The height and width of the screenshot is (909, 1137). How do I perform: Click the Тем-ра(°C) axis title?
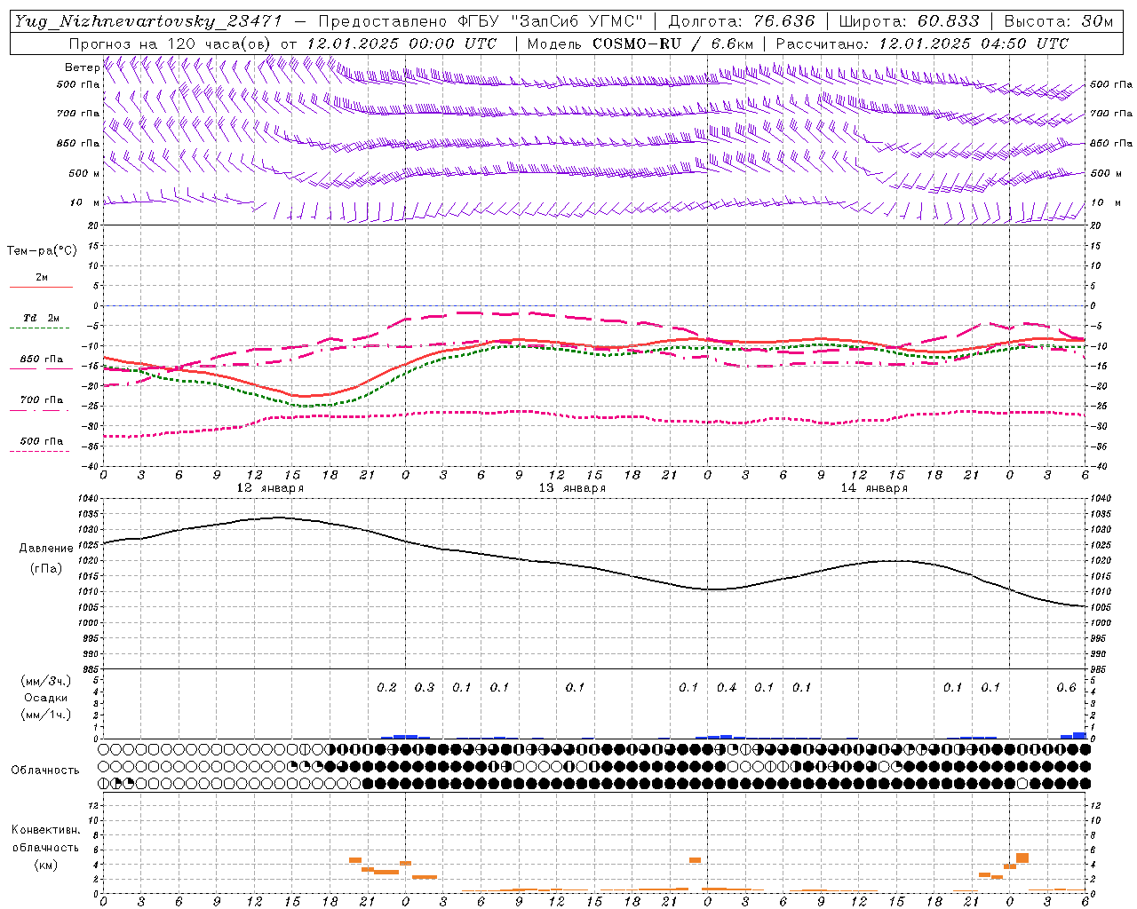(x=42, y=251)
